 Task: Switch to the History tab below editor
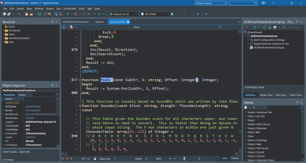coord(235,159)
